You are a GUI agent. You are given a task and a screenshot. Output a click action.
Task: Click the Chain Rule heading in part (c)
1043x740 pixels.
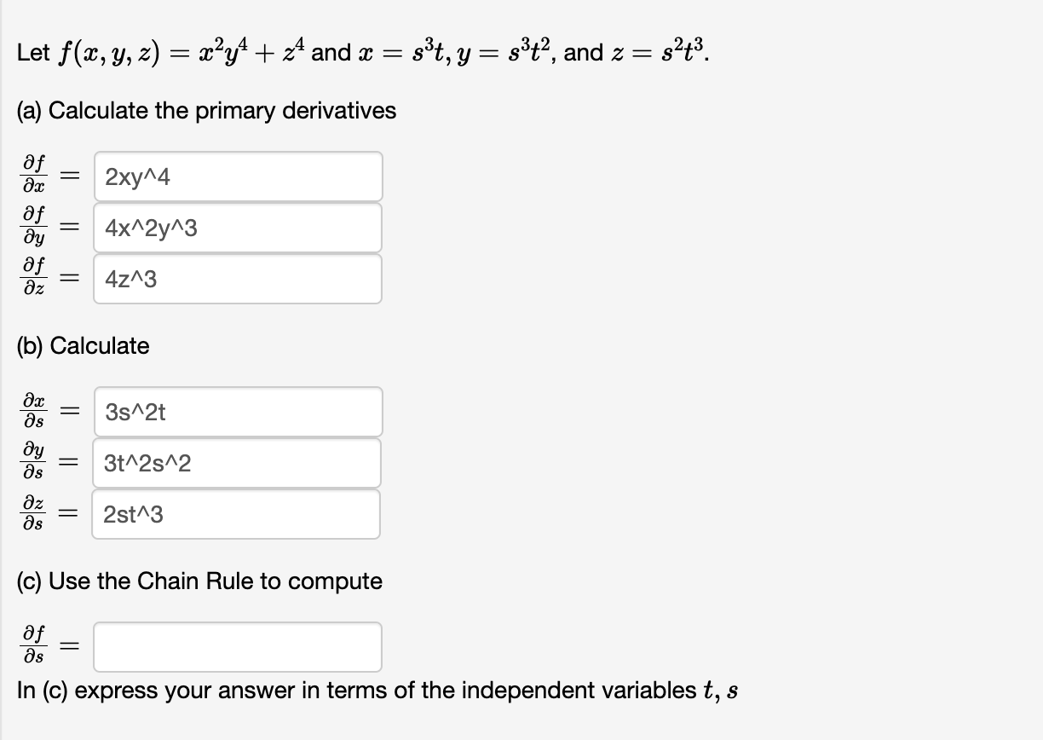pyautogui.click(x=199, y=581)
